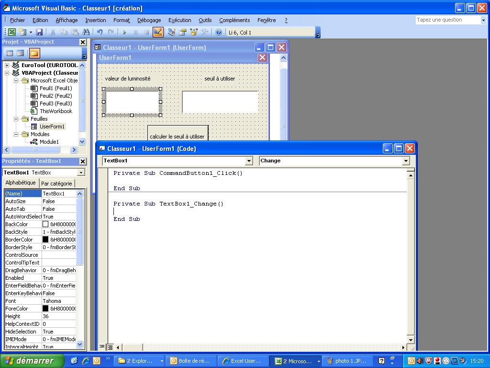Open the Properties Window toolbar icon
Viewport: 490px width, 368px height.
(182, 32)
